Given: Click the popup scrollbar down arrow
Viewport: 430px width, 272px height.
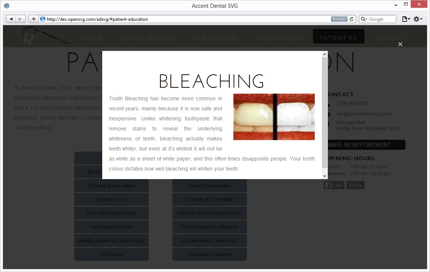Looking at the screenshot, I should coord(325,176).
